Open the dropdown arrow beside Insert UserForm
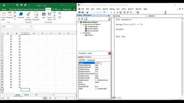Screen dimensions: 184x103 85,12
